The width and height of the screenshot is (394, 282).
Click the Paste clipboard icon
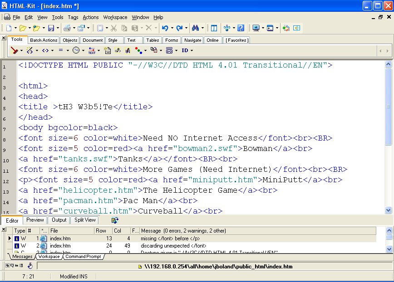coord(135,28)
